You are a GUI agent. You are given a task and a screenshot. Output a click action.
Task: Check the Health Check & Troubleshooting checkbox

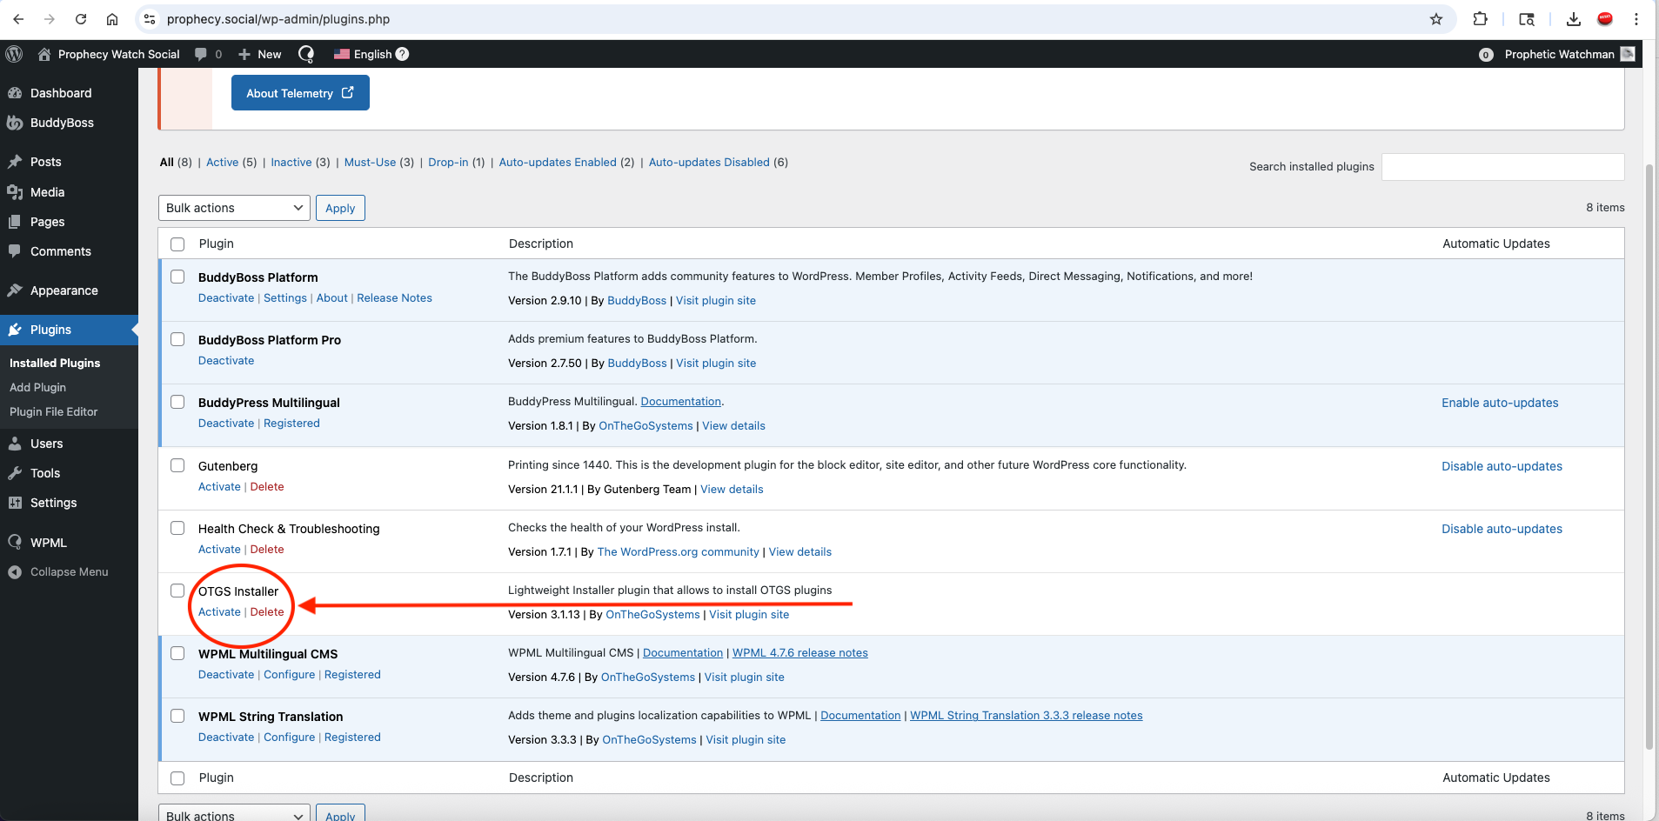(177, 528)
